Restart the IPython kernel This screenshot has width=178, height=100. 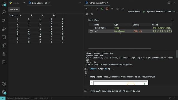point(102,9)
